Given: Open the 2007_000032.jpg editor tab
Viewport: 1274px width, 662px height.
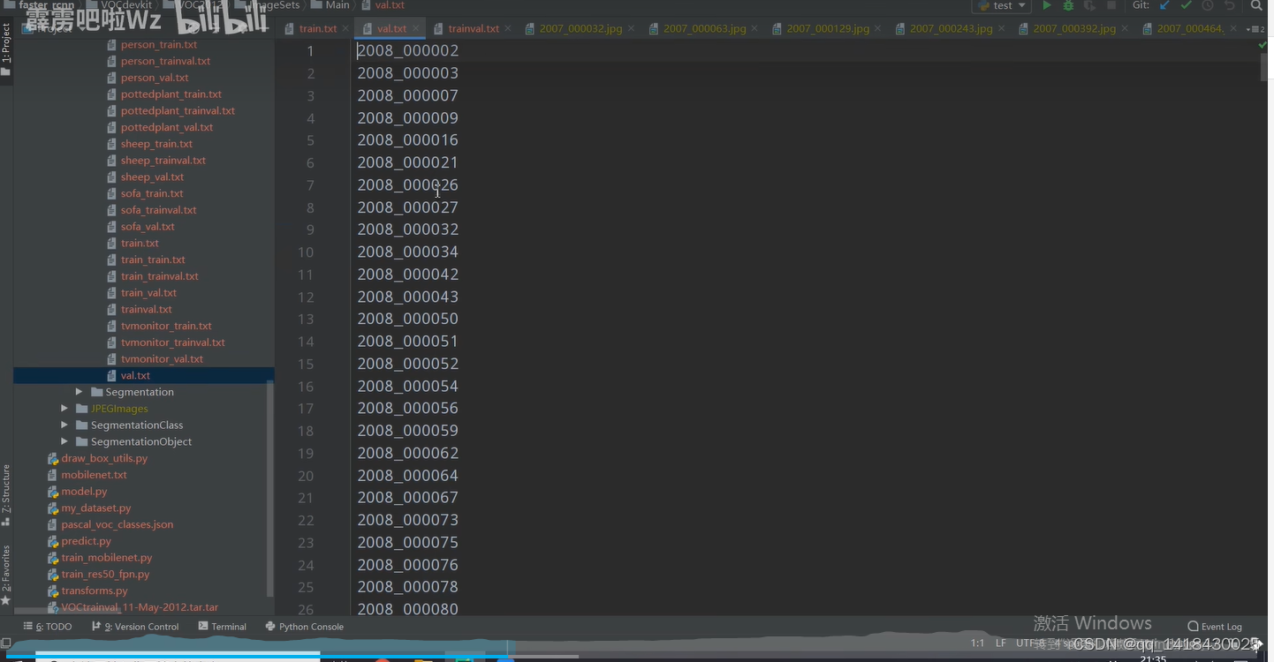Looking at the screenshot, I should click(580, 28).
